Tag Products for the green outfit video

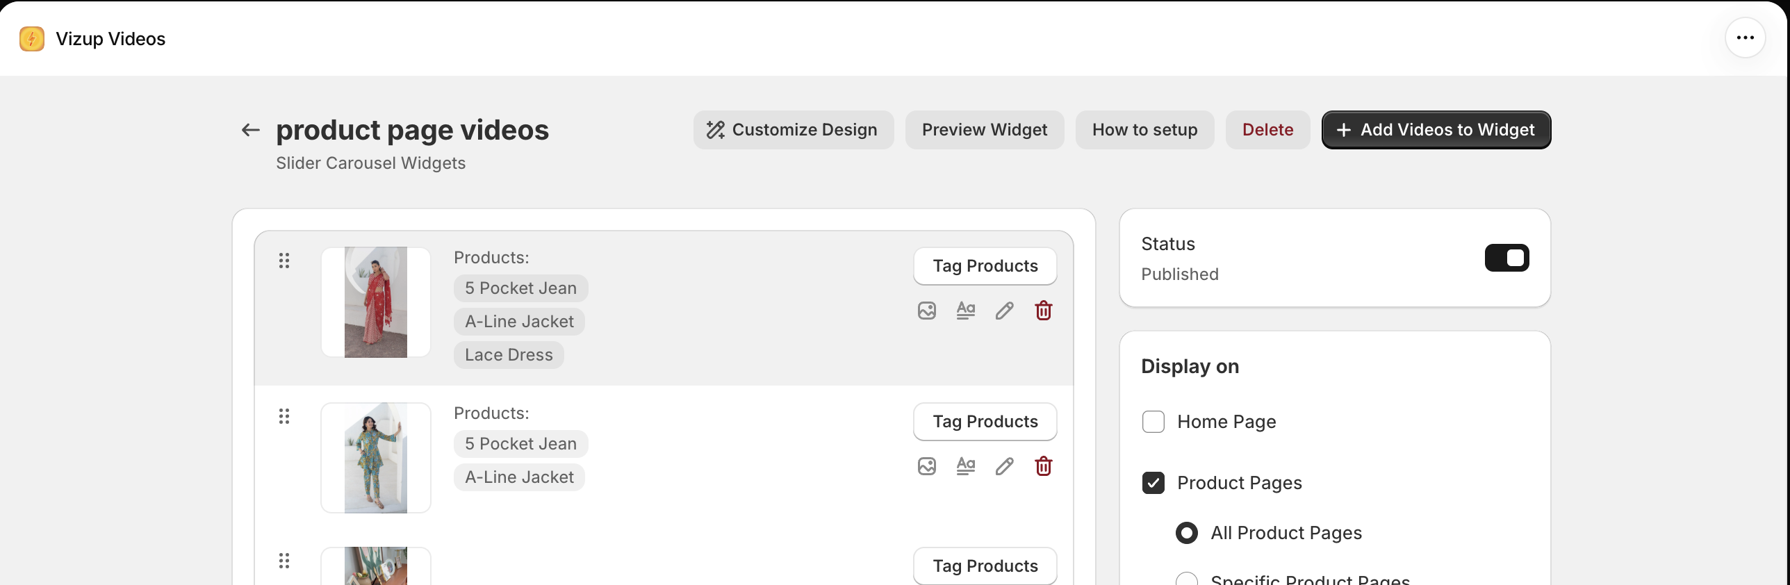click(x=985, y=422)
